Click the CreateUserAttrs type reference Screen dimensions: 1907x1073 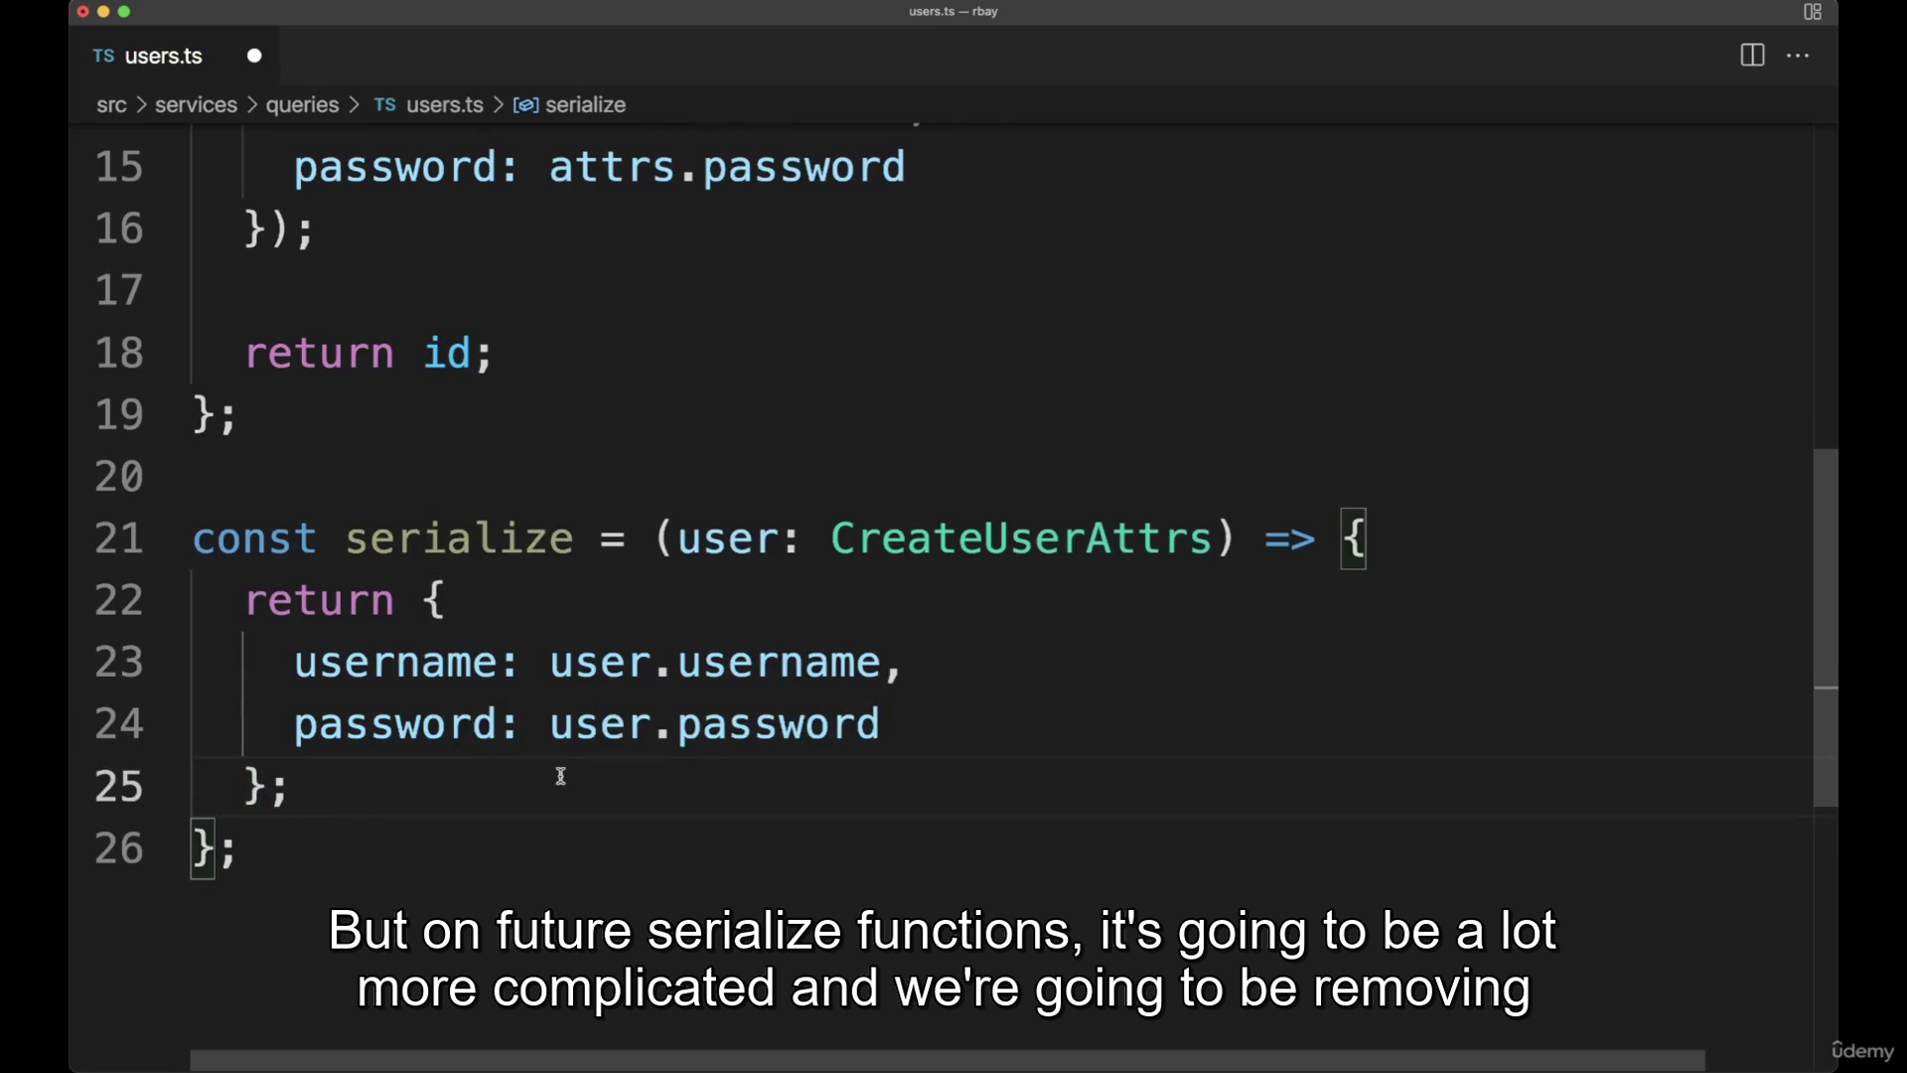1021,538
